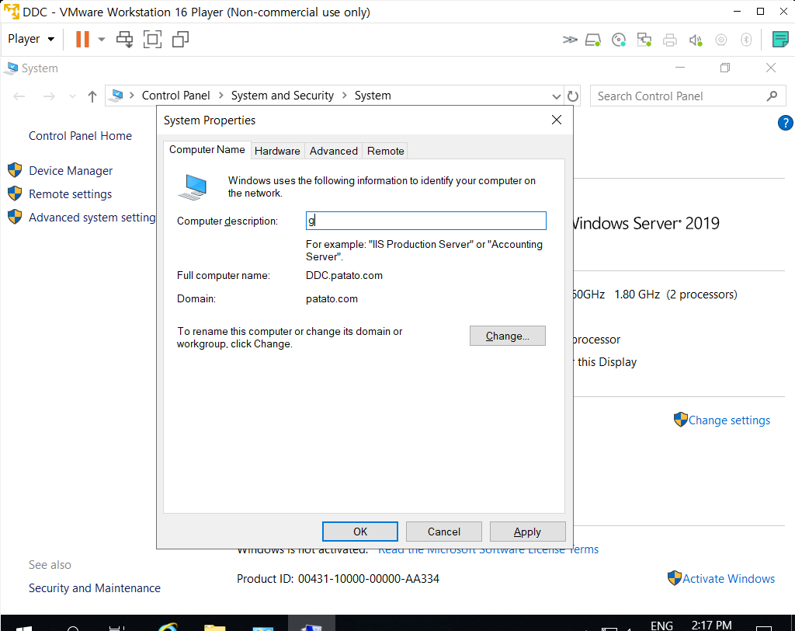Switch to the Computer Name tab
This screenshot has width=795, height=631.
pos(207,150)
